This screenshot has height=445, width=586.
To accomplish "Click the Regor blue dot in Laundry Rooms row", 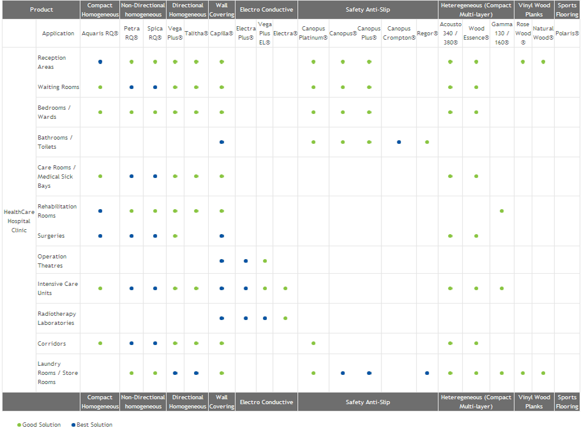I will (427, 373).
